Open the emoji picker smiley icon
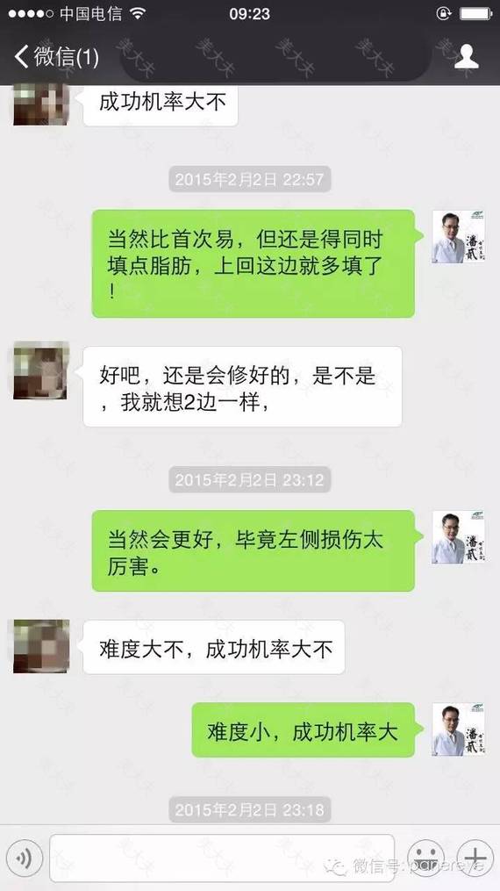The width and height of the screenshot is (500, 891). click(x=425, y=858)
